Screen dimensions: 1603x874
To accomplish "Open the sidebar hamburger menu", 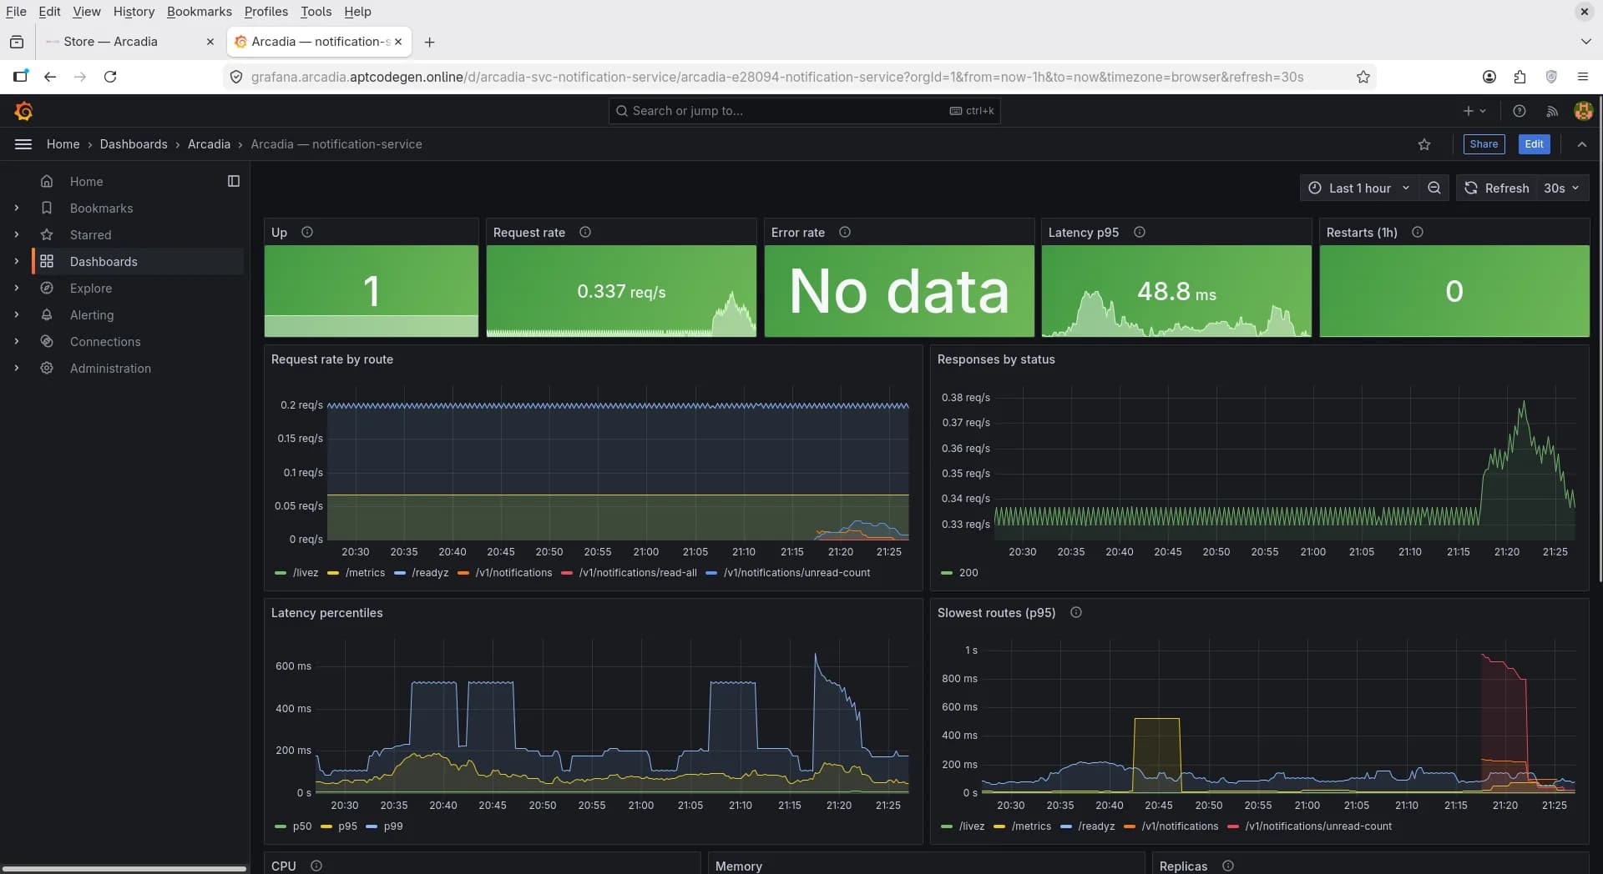I will pyautogui.click(x=23, y=144).
